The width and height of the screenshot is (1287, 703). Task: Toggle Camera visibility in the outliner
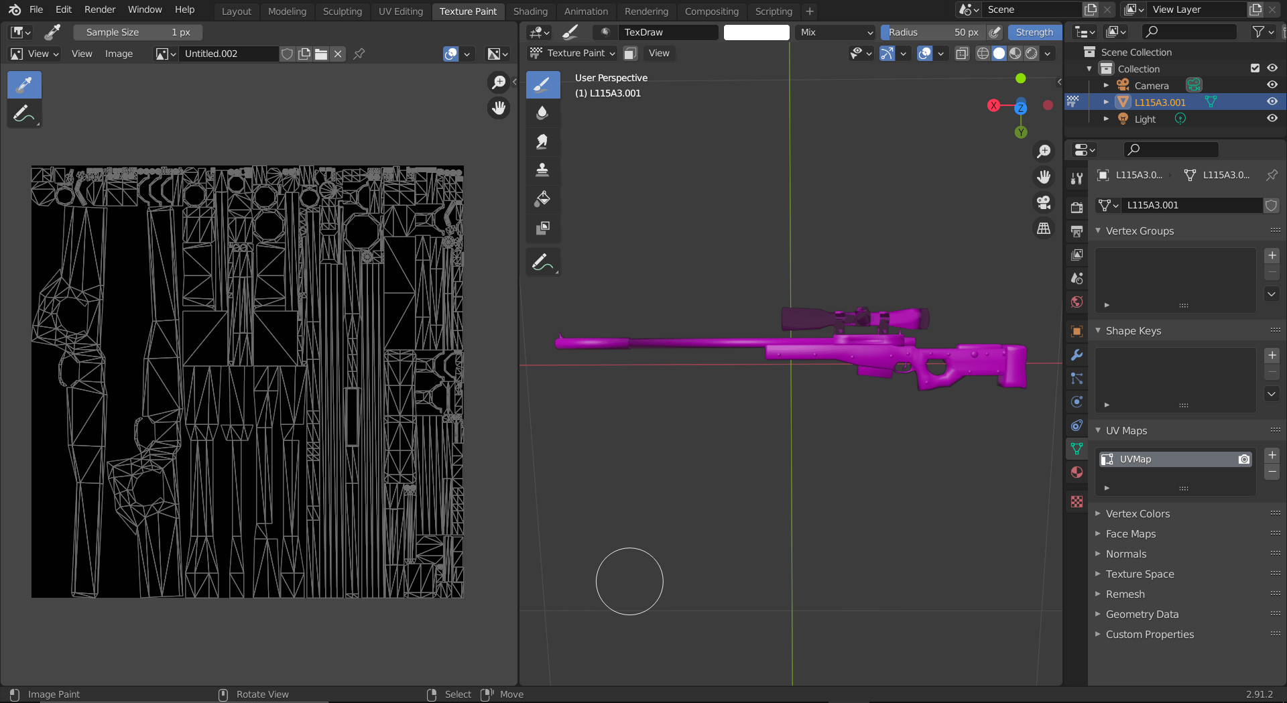[x=1272, y=85]
